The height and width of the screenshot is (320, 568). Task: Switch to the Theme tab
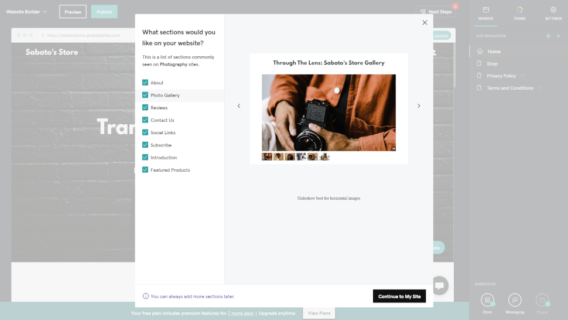point(519,13)
